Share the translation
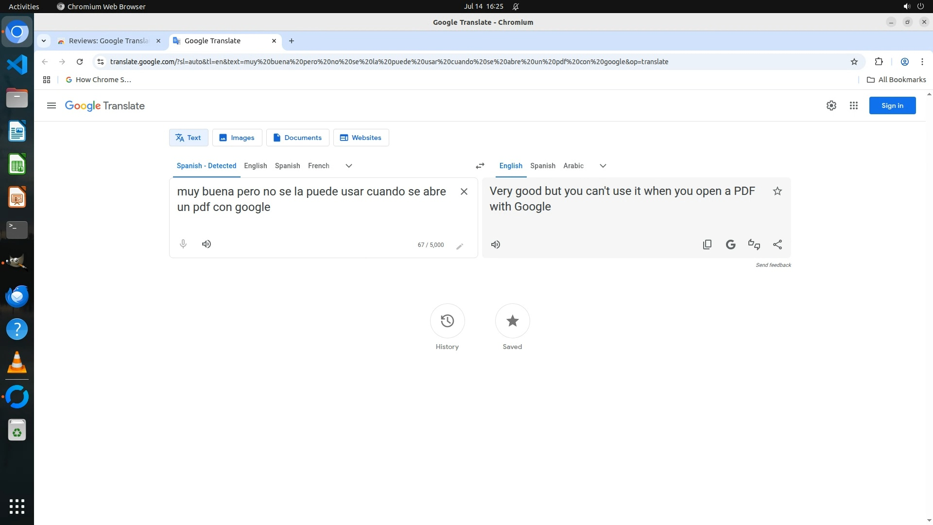Image resolution: width=933 pixels, height=525 pixels. tap(777, 245)
